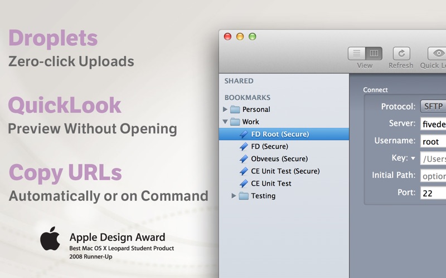Select the Personal folder icon

coord(235,109)
